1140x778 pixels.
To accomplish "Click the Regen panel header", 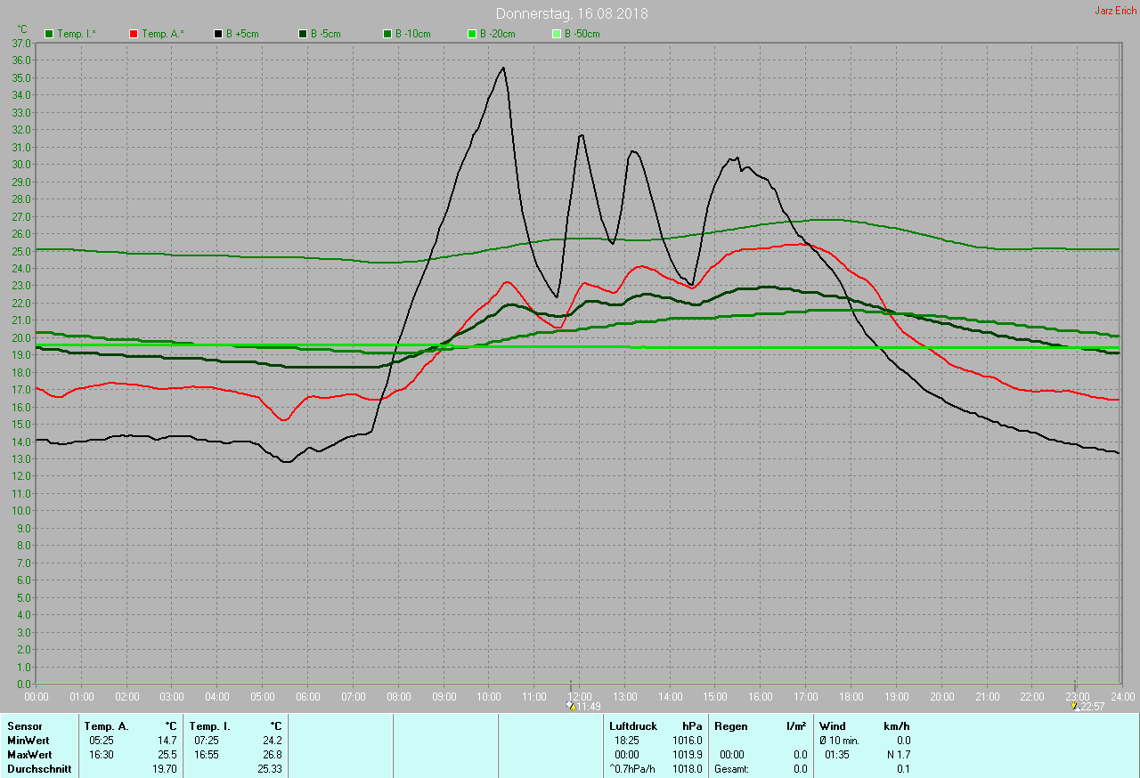I will point(731,726).
